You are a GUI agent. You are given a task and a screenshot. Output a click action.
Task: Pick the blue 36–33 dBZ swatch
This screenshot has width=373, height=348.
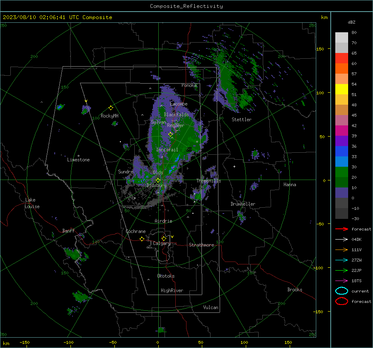(x=342, y=151)
